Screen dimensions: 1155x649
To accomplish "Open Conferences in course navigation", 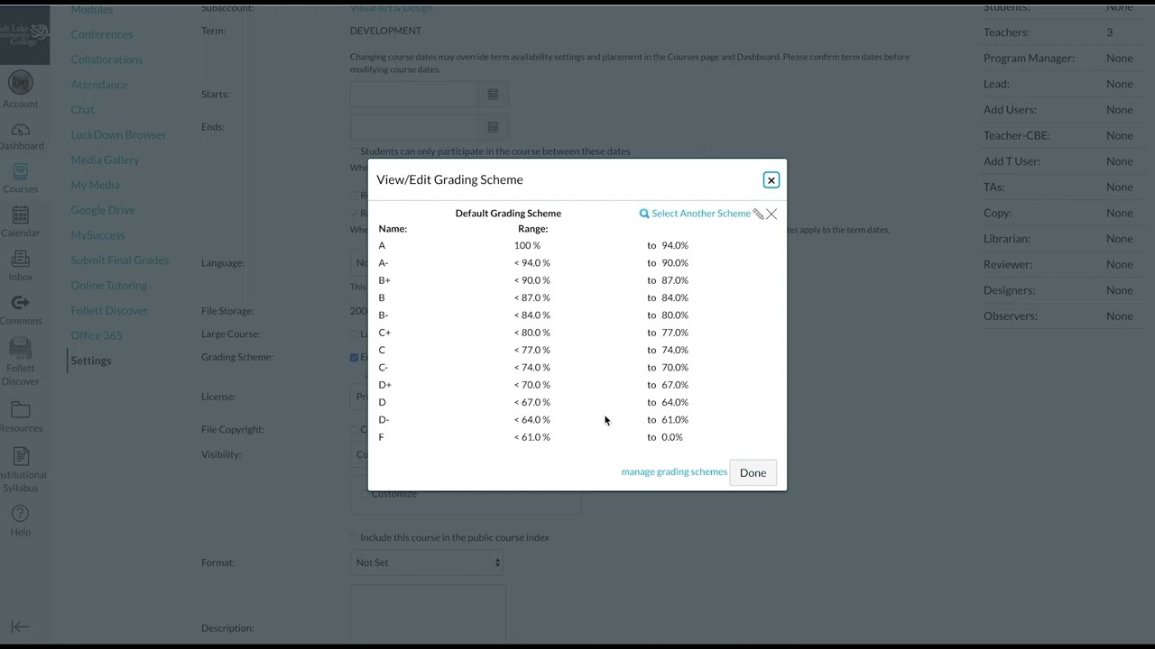I will pyautogui.click(x=102, y=34).
